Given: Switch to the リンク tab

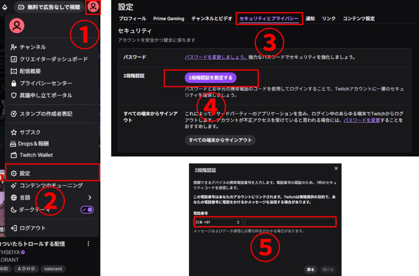Looking at the screenshot, I should (328, 18).
